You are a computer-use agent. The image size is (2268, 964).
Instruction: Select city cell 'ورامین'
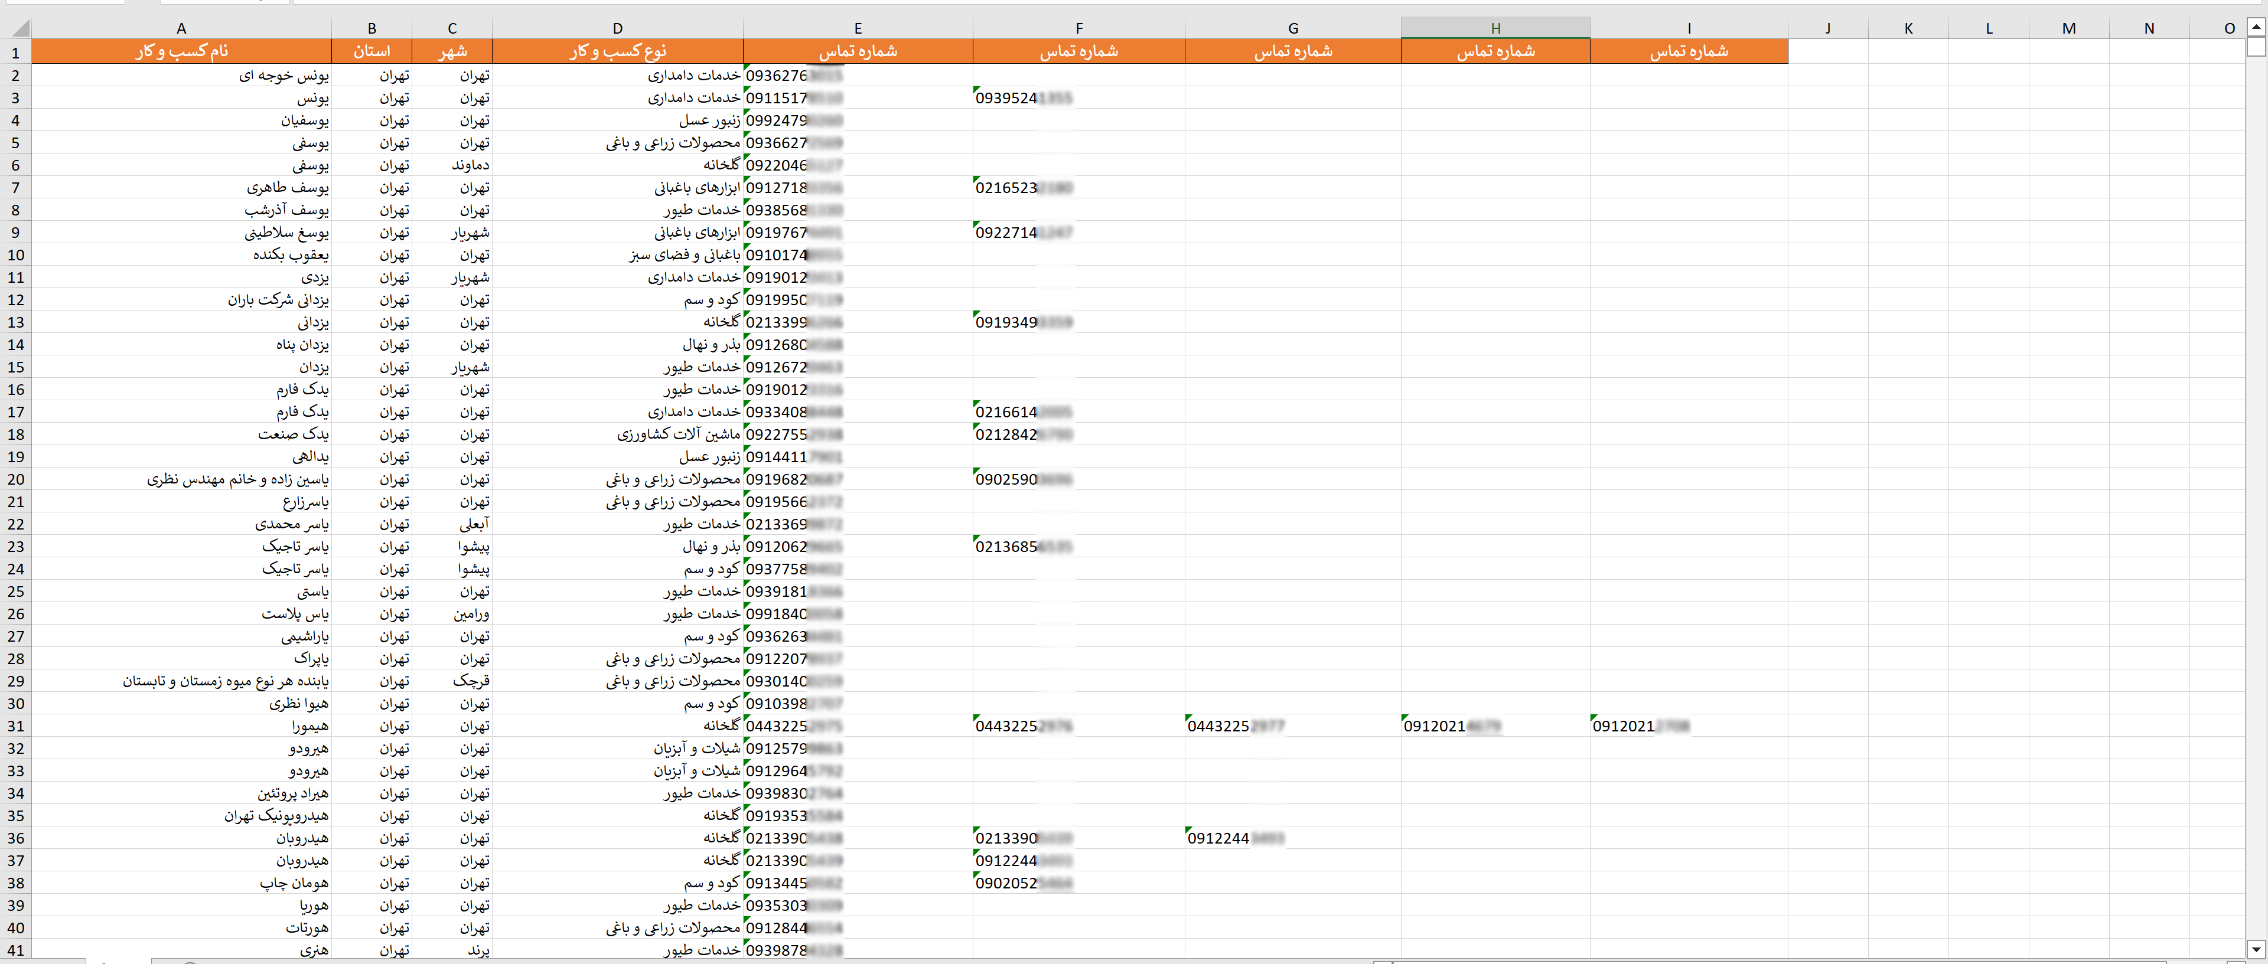(452, 613)
